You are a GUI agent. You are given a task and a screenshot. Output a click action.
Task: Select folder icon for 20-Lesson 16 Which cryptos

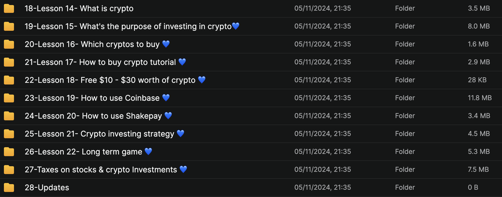coord(9,44)
